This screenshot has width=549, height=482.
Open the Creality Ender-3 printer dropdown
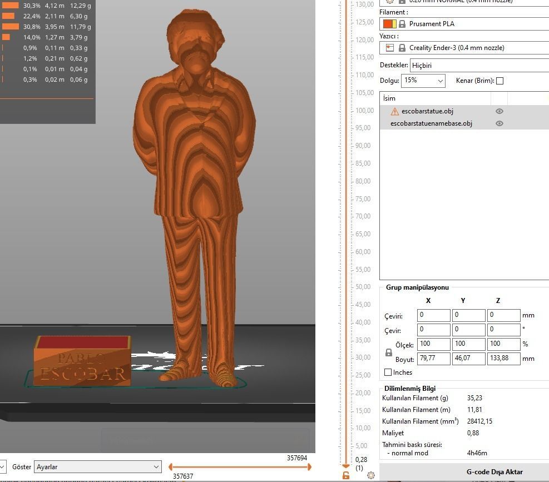tap(464, 48)
